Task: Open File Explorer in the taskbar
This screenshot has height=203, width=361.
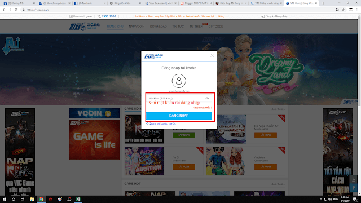Action: 32,199
